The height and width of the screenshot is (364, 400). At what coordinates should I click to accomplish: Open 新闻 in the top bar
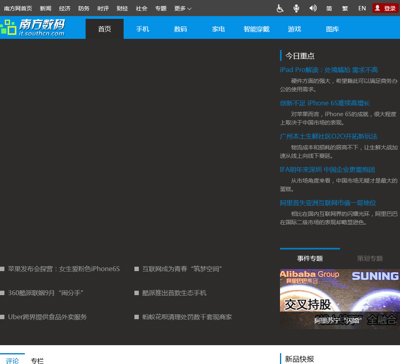click(46, 8)
